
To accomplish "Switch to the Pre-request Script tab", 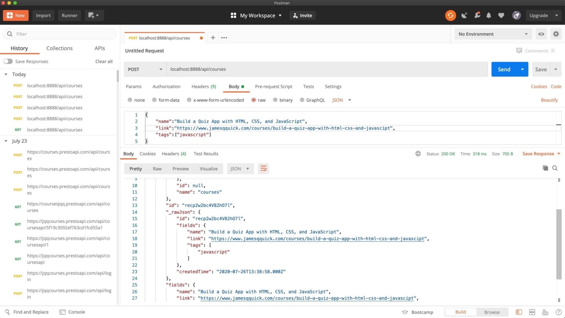I will point(273,86).
